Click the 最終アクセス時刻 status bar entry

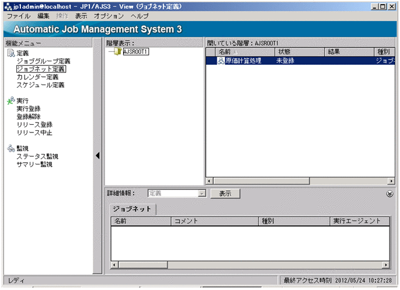tap(338, 280)
